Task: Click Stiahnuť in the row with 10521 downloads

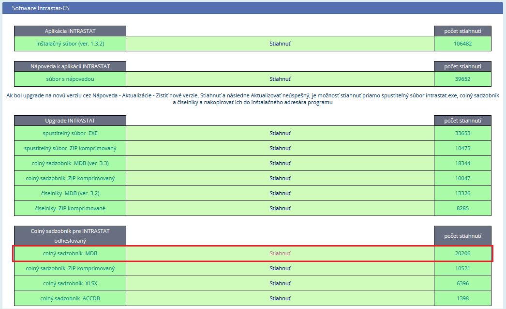Action: pos(280,268)
